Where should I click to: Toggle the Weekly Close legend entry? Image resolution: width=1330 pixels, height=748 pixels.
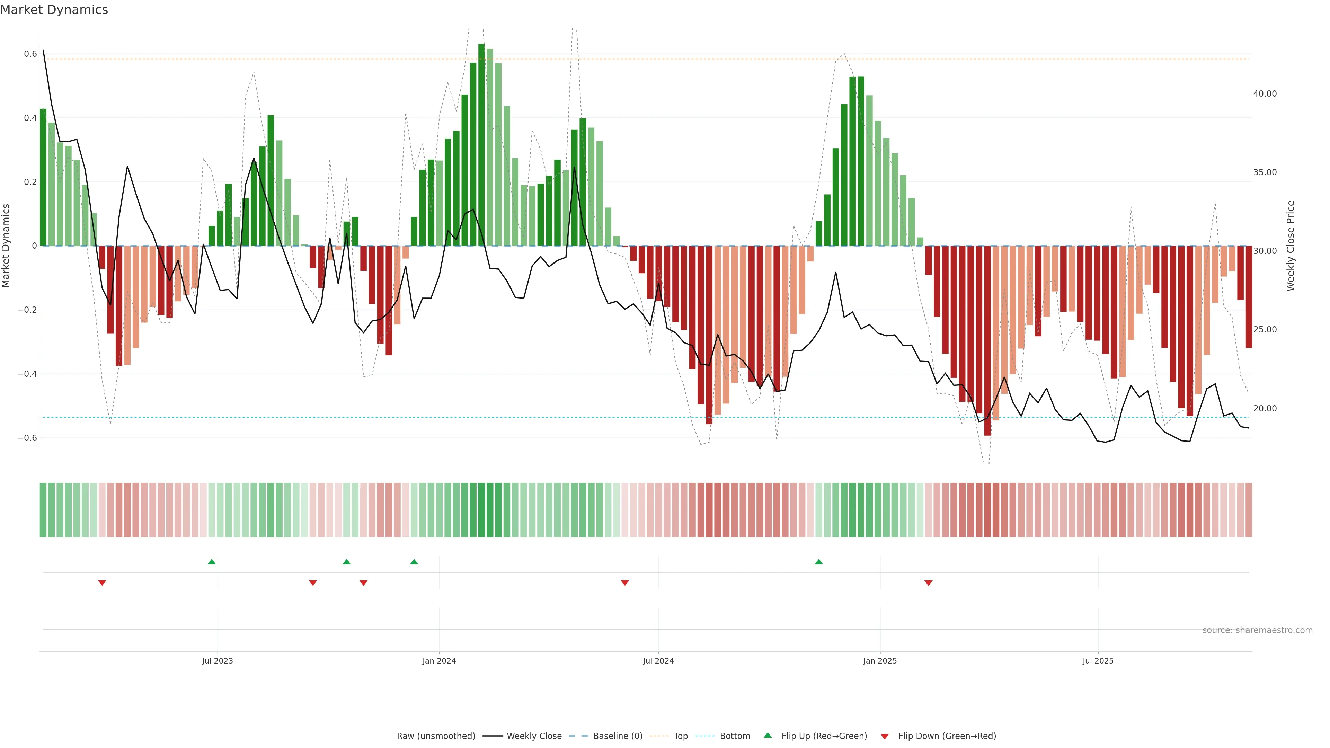pos(534,736)
